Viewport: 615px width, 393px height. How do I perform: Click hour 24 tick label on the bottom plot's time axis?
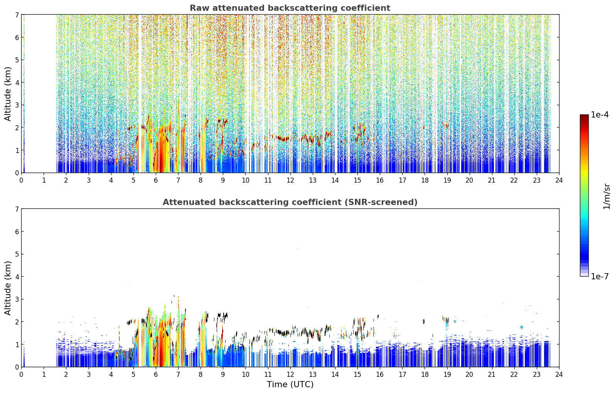pos(559,375)
